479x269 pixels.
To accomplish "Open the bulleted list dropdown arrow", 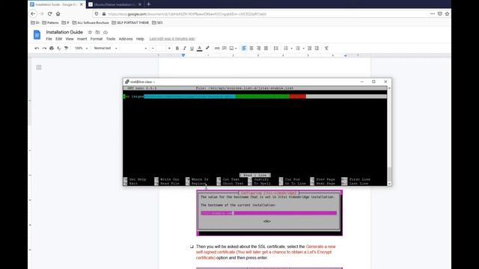I will (303, 49).
